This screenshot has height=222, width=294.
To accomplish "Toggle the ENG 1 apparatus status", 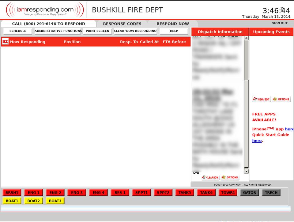I will [x=34, y=192].
